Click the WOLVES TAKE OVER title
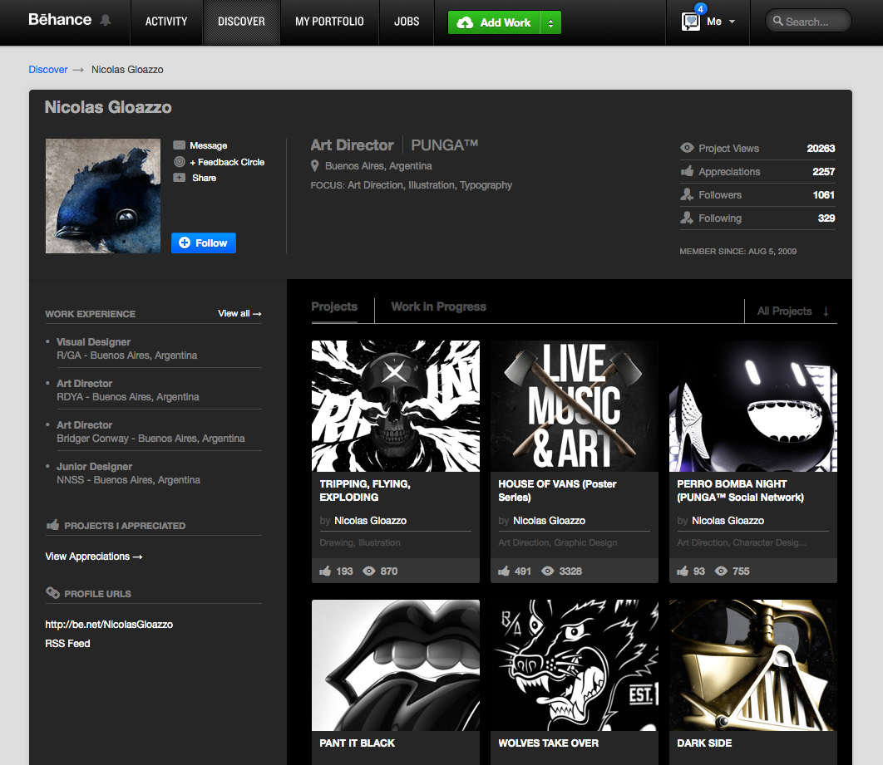 tap(549, 743)
